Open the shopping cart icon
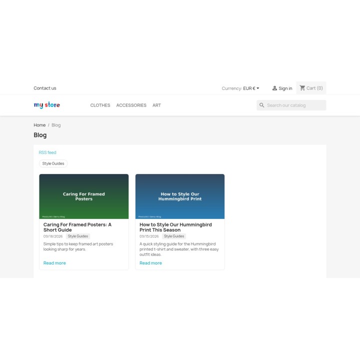The width and height of the screenshot is (360, 360). point(302,88)
